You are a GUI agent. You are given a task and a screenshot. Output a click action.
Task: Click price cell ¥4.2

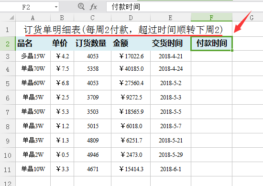click(62, 56)
